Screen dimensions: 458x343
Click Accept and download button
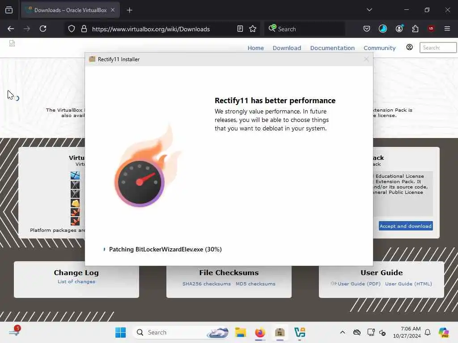[406, 226]
